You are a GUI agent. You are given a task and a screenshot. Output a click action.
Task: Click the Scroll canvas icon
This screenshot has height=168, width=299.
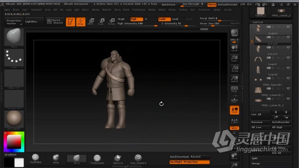coord(234,48)
